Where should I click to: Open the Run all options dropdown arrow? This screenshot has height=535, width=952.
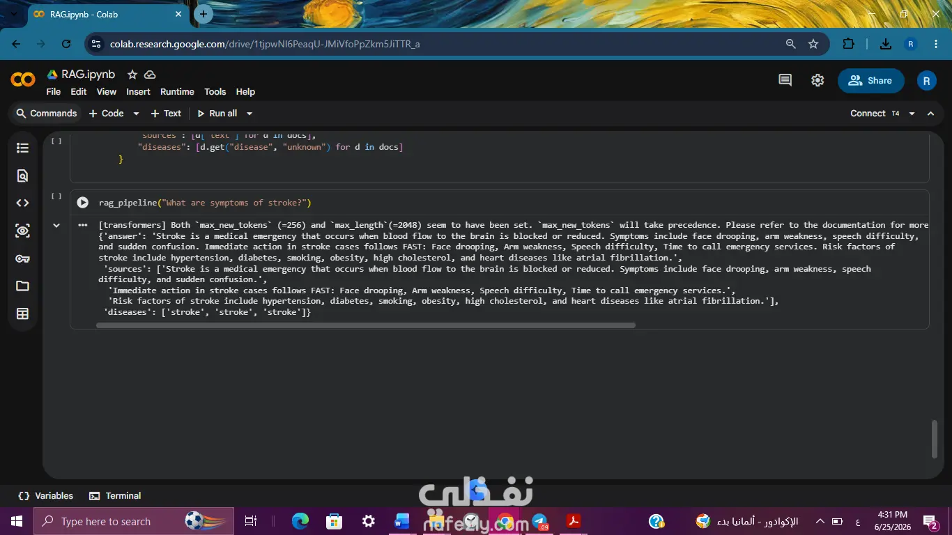tap(249, 114)
